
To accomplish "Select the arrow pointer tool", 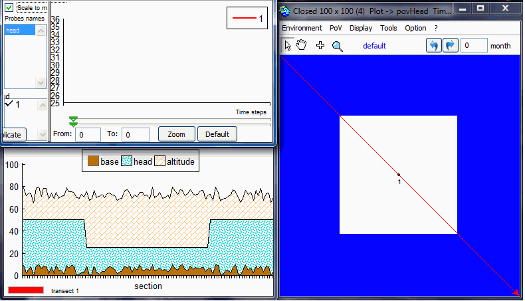I will pos(288,45).
